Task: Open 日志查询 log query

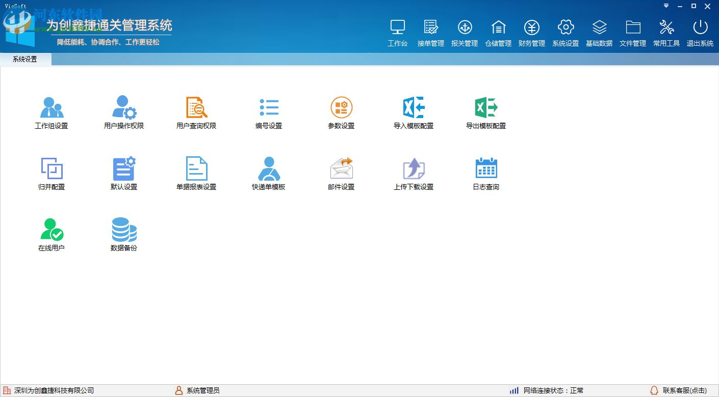Action: click(486, 174)
